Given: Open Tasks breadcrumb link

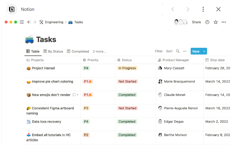Looking at the screenshot, I should [76, 22].
